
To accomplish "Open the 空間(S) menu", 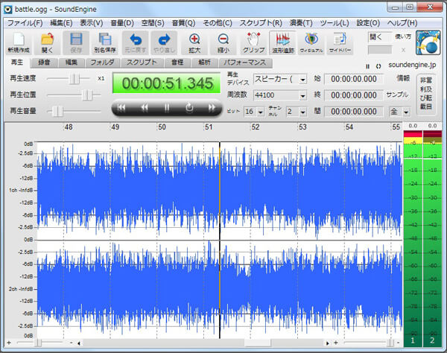I will (x=153, y=23).
